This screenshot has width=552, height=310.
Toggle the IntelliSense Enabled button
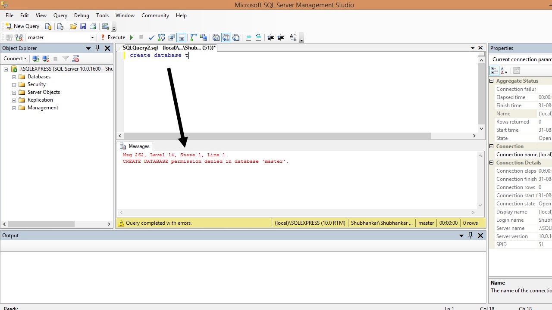tap(182, 37)
